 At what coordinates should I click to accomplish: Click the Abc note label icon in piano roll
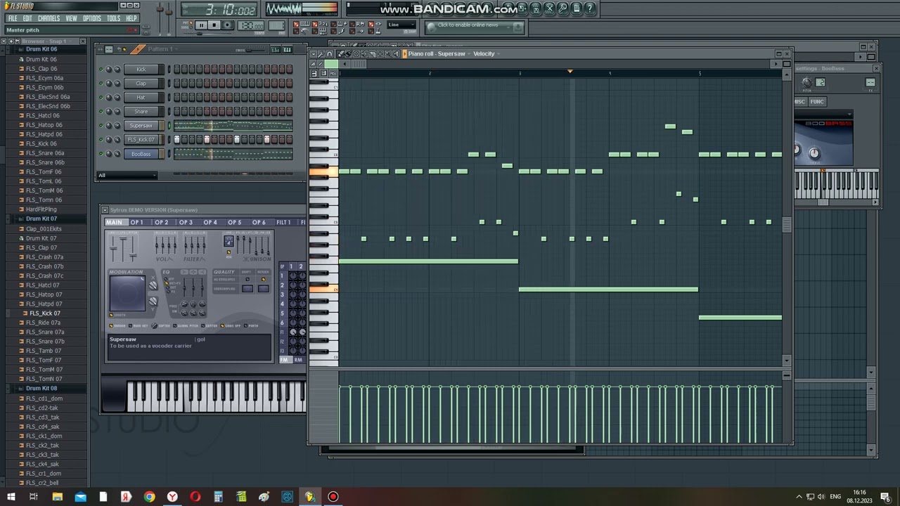[333, 73]
